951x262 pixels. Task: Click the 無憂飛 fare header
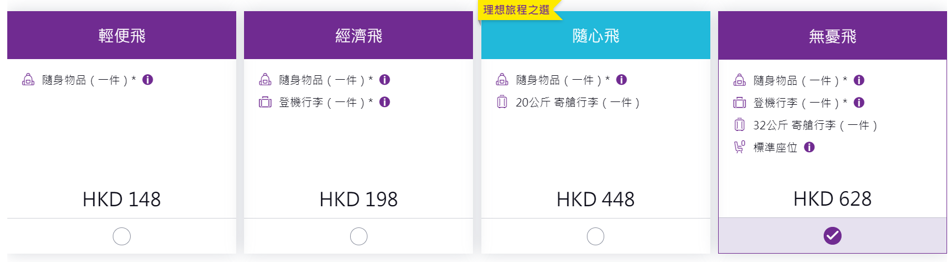[x=833, y=35]
